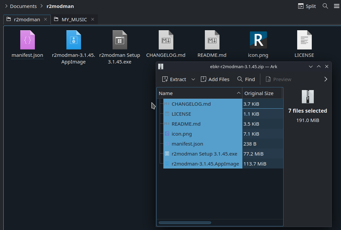Click r2modman in breadcrumb path
The width and height of the screenshot is (341, 230).
(60, 6)
